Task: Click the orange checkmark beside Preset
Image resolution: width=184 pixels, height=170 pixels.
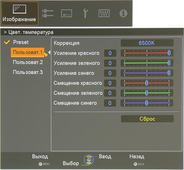Action: point(7,42)
